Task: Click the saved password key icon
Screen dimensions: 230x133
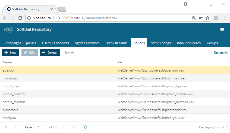Action: 200,18
